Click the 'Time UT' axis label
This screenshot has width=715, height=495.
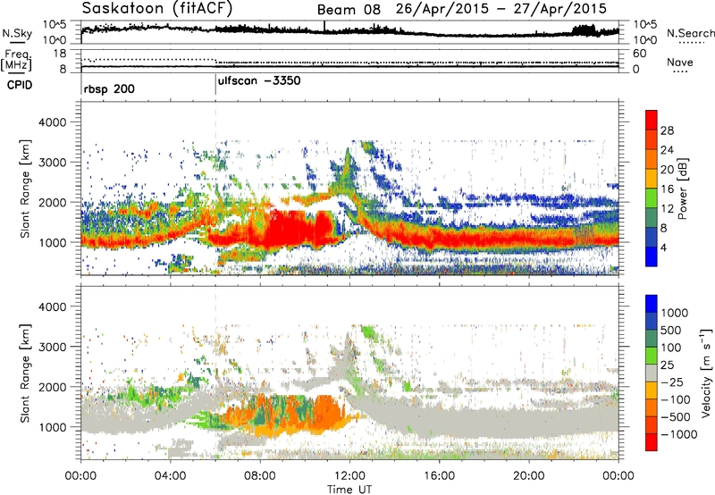(x=349, y=490)
